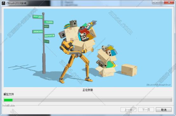
Task: Click the ZBrush icon in title bar
Action: [x=3, y=3]
